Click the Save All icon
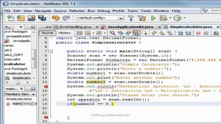221x124 pixels. point(42,18)
